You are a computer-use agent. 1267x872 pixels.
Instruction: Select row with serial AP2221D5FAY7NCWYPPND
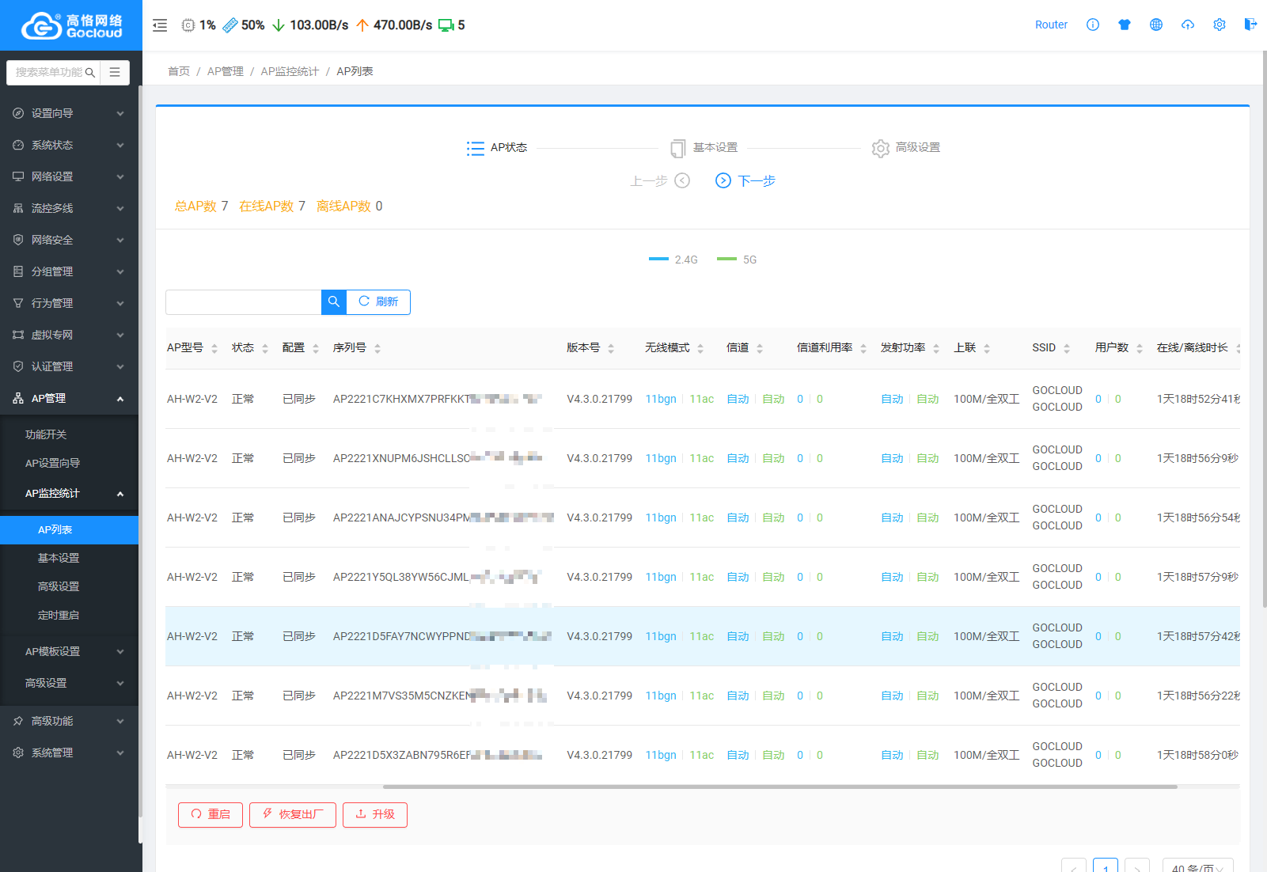coord(703,636)
